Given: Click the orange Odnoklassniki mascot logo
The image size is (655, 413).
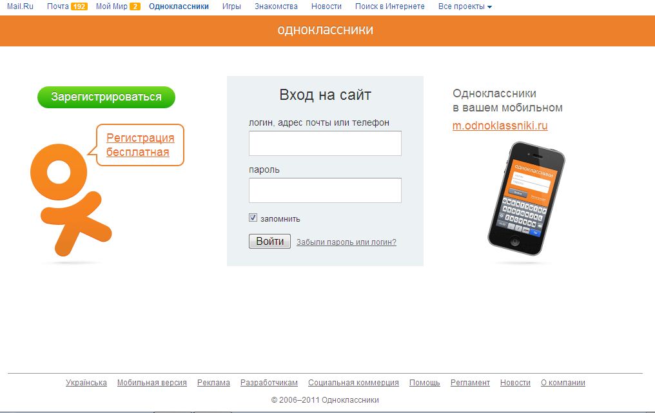Looking at the screenshot, I should (x=71, y=200).
